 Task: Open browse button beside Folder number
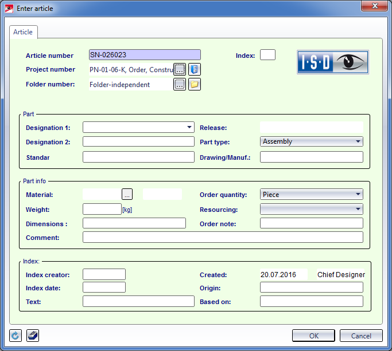click(180, 85)
